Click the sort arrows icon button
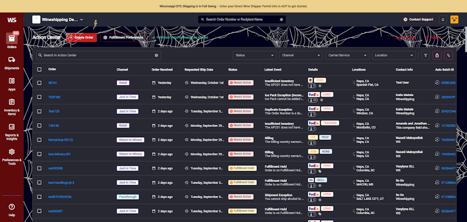Viewport: 467px width, 222px height. tap(448, 55)
